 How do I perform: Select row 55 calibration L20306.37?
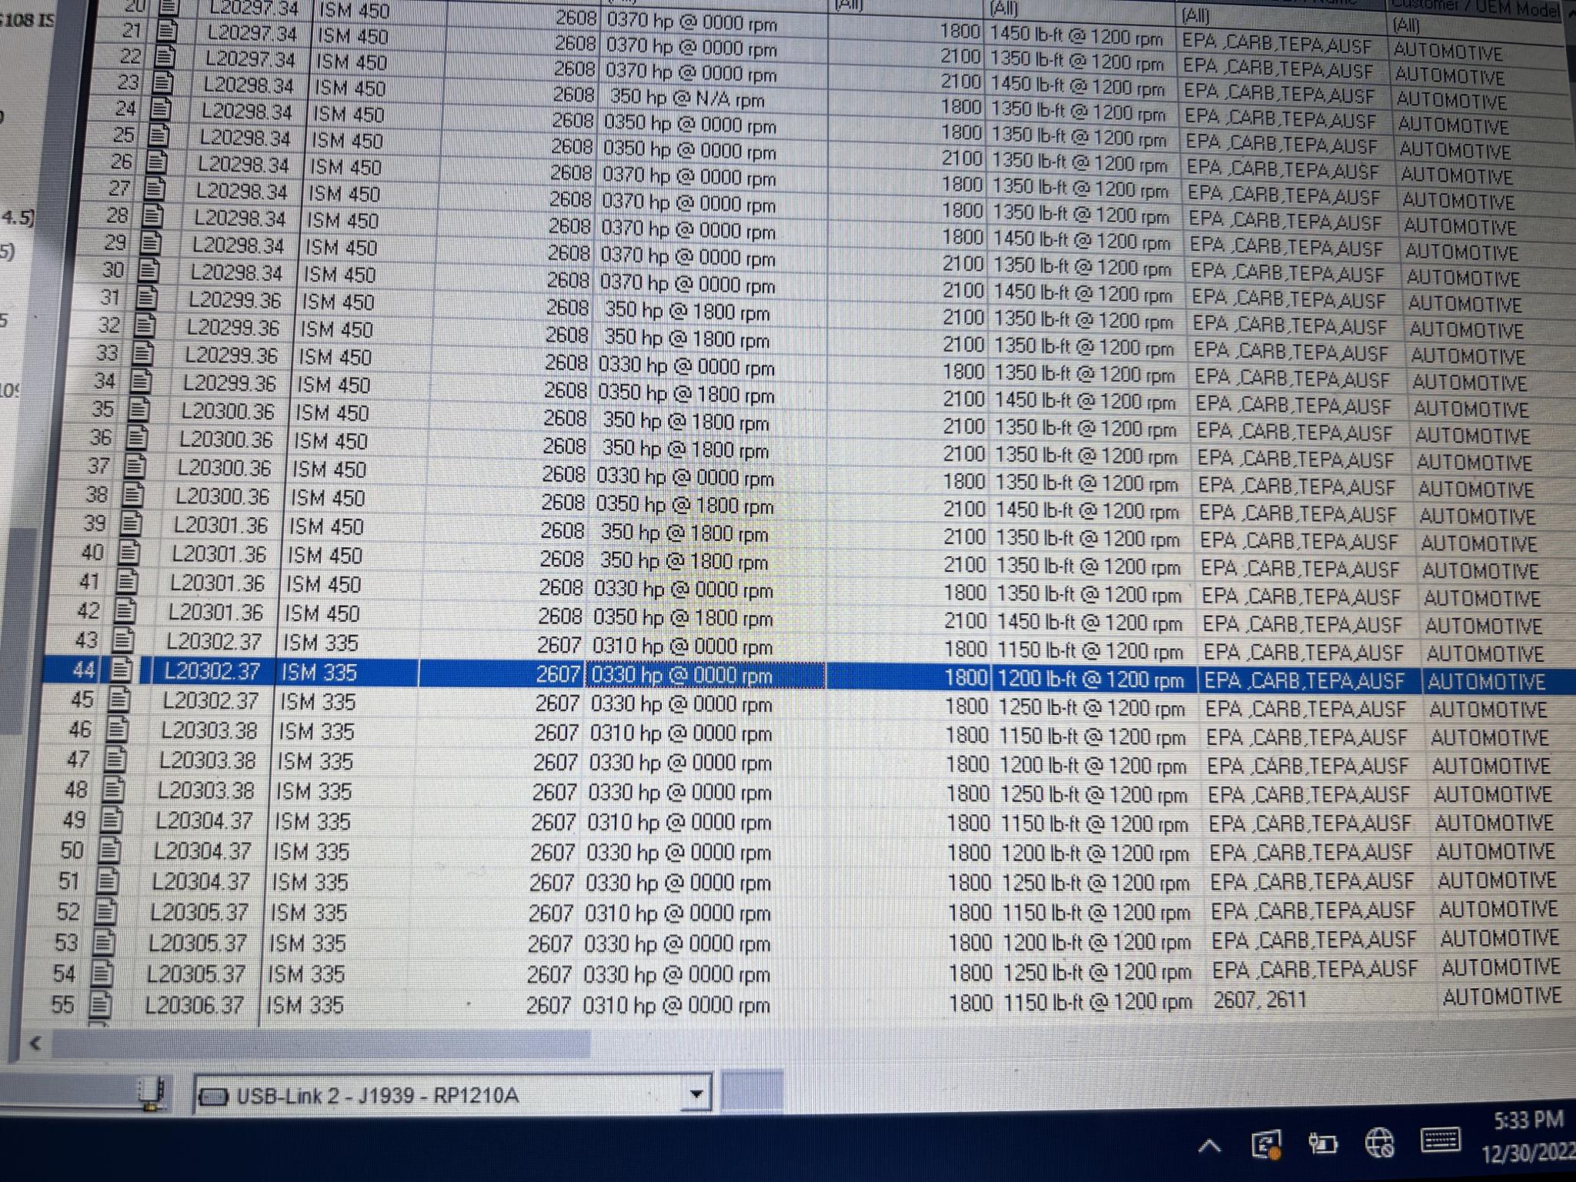[194, 1005]
